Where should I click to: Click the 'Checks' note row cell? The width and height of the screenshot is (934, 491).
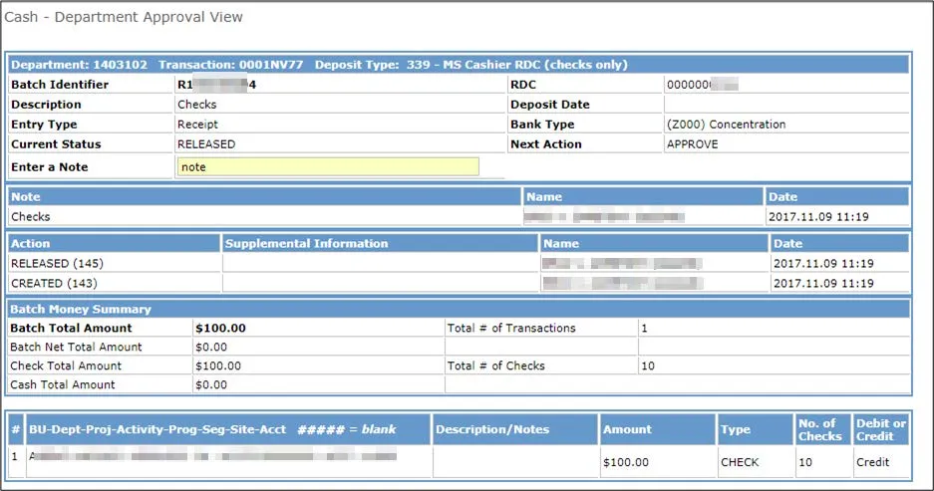264,217
